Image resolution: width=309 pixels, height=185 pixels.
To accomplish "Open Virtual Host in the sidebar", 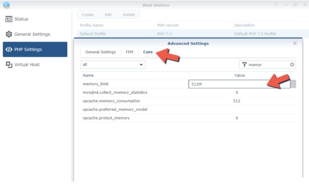I will point(35,65).
